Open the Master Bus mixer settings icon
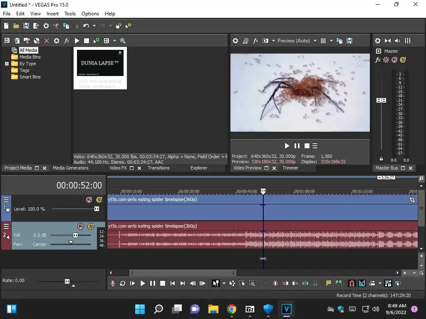 pos(378,41)
